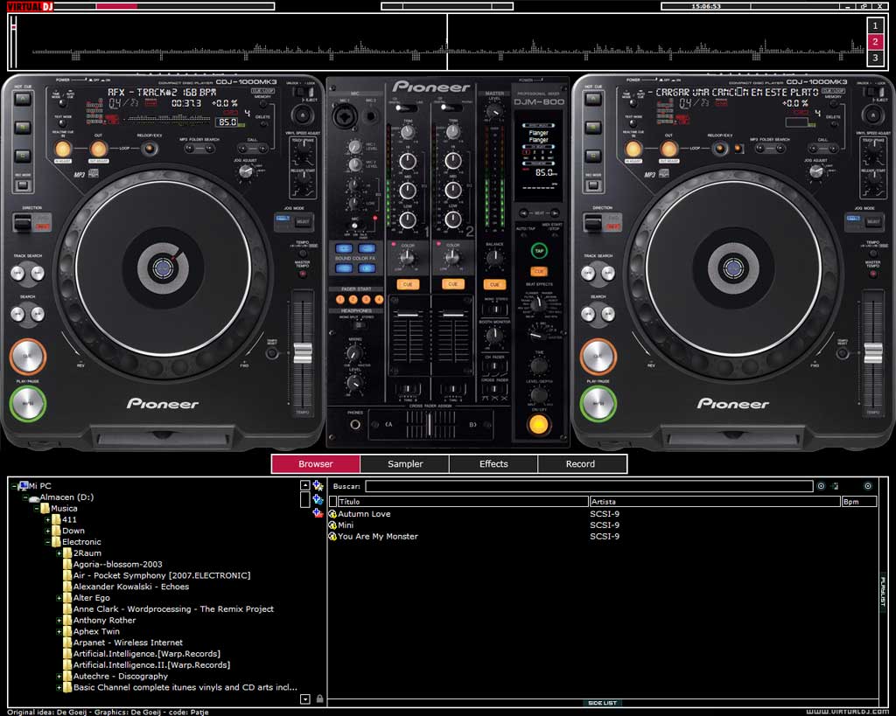Select waveform zoom level 1
896x716 pixels.
(875, 25)
